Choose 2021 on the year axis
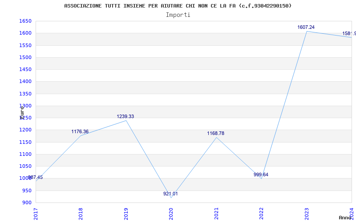This screenshot has width=356, height=222. pos(217,213)
